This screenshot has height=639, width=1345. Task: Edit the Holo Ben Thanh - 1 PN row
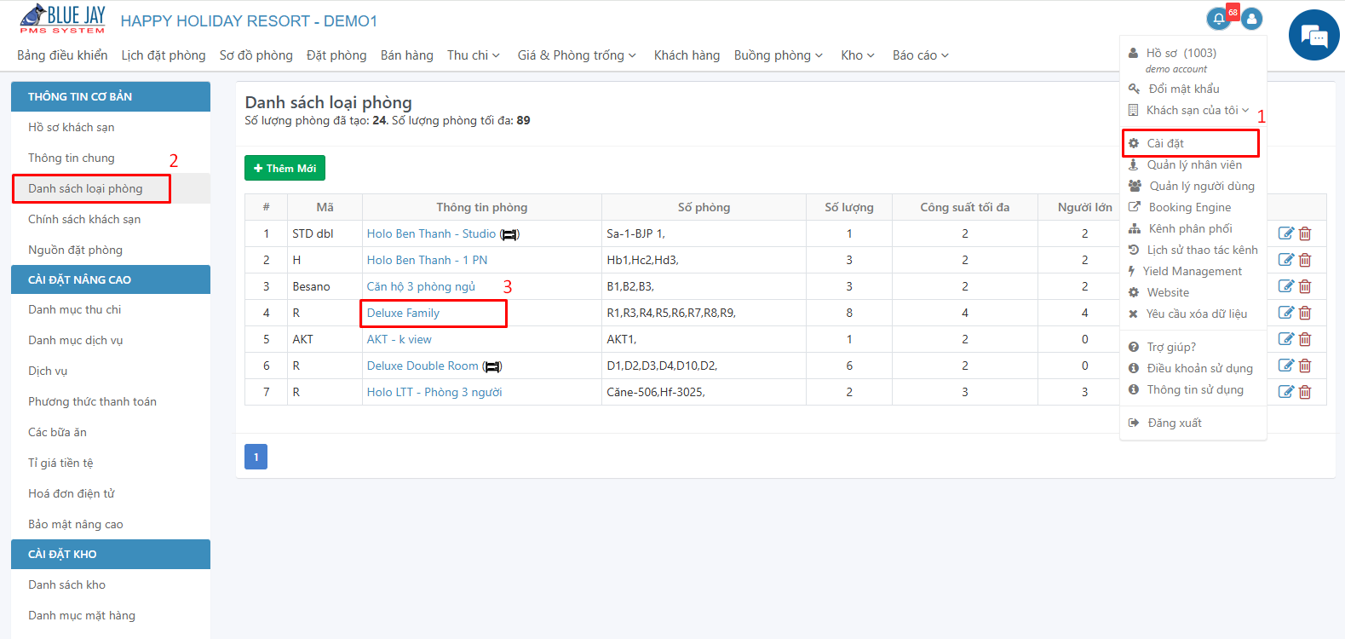(1286, 260)
